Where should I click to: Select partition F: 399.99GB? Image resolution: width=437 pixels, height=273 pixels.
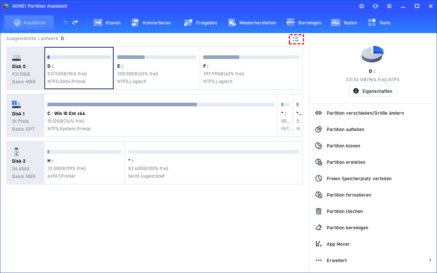pos(251,68)
